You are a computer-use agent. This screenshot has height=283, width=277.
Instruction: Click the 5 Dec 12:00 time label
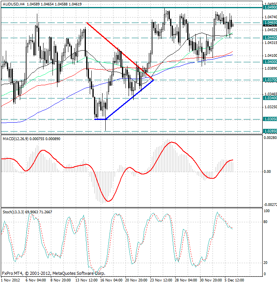coord(234,280)
